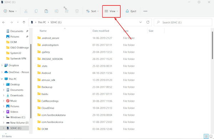Open Systweak VPN sidebar folder
Viewport: 214px width, 139px height.
16,59
